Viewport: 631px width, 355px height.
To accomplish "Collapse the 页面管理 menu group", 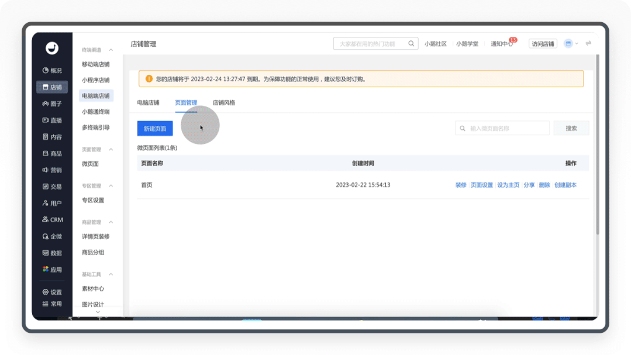I will pos(111,149).
